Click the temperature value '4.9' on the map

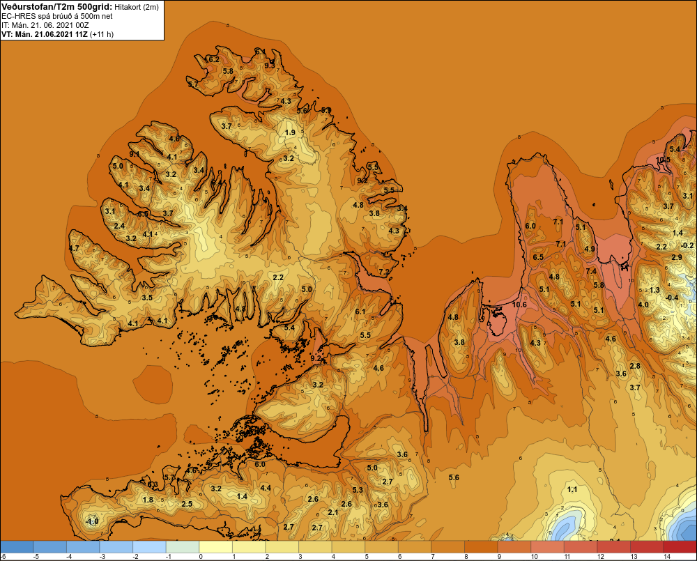pos(590,249)
